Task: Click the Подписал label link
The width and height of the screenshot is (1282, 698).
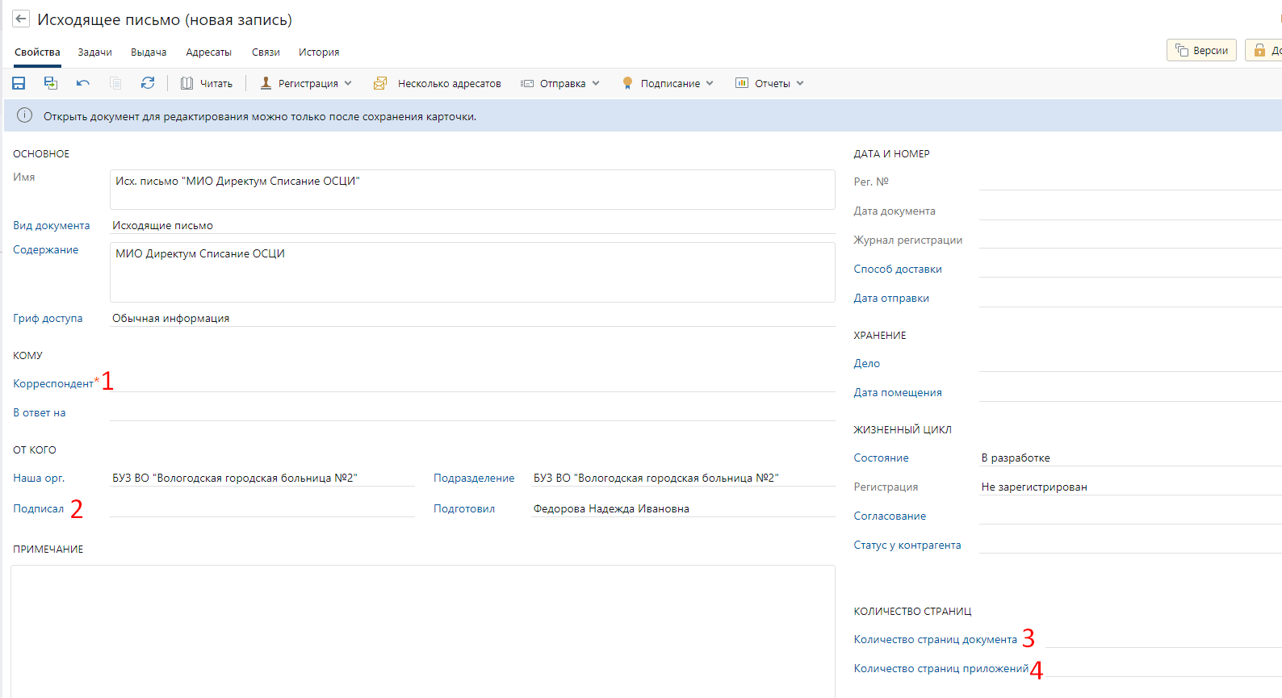Action: click(x=38, y=509)
